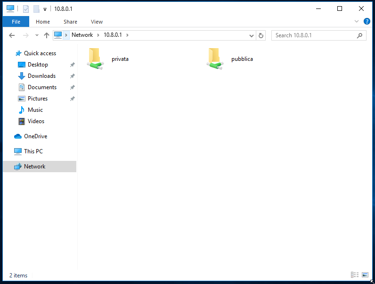Select Network in the navigation pane

(x=40, y=167)
